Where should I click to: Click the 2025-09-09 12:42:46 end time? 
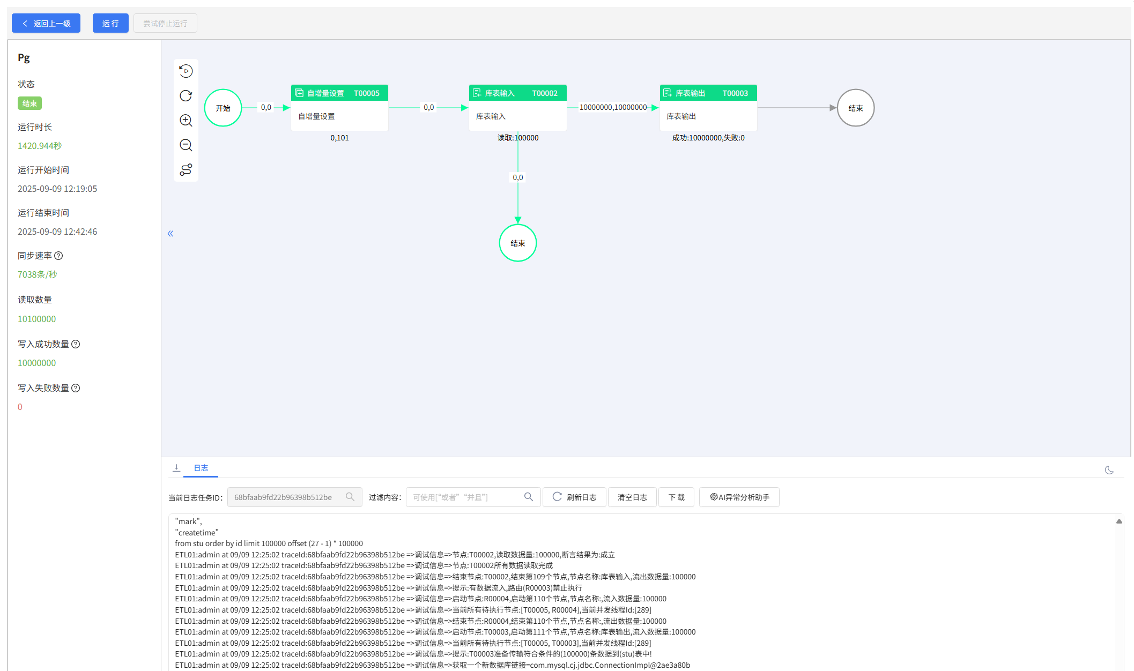pyautogui.click(x=57, y=232)
